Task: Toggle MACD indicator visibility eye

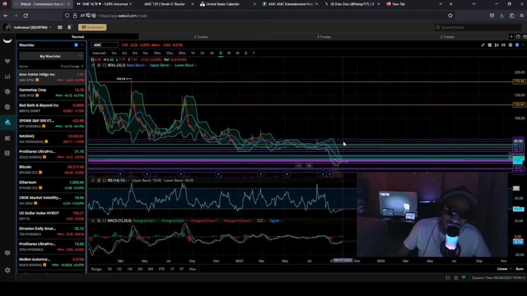Action: tap(98, 220)
